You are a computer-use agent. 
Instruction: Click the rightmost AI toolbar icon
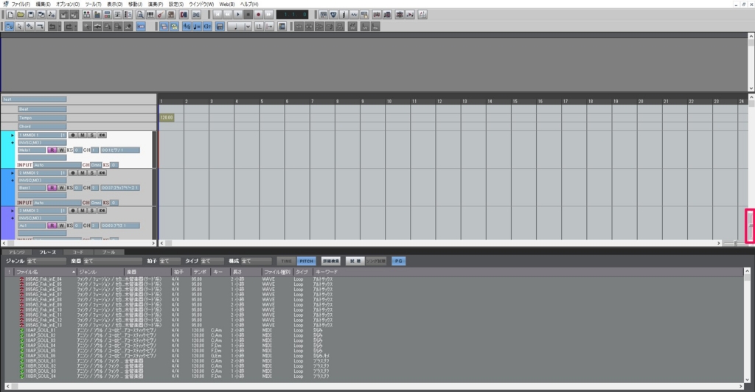422,15
